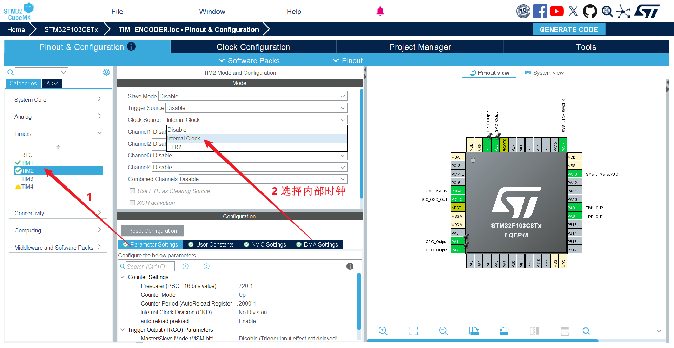The image size is (674, 348).
Task: Go to the Home breadcrumb
Action: [16, 29]
